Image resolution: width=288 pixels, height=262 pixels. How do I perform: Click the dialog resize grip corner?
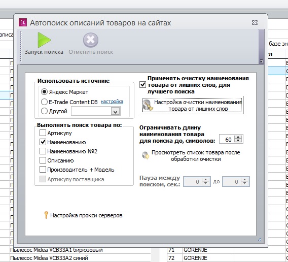(260, 240)
